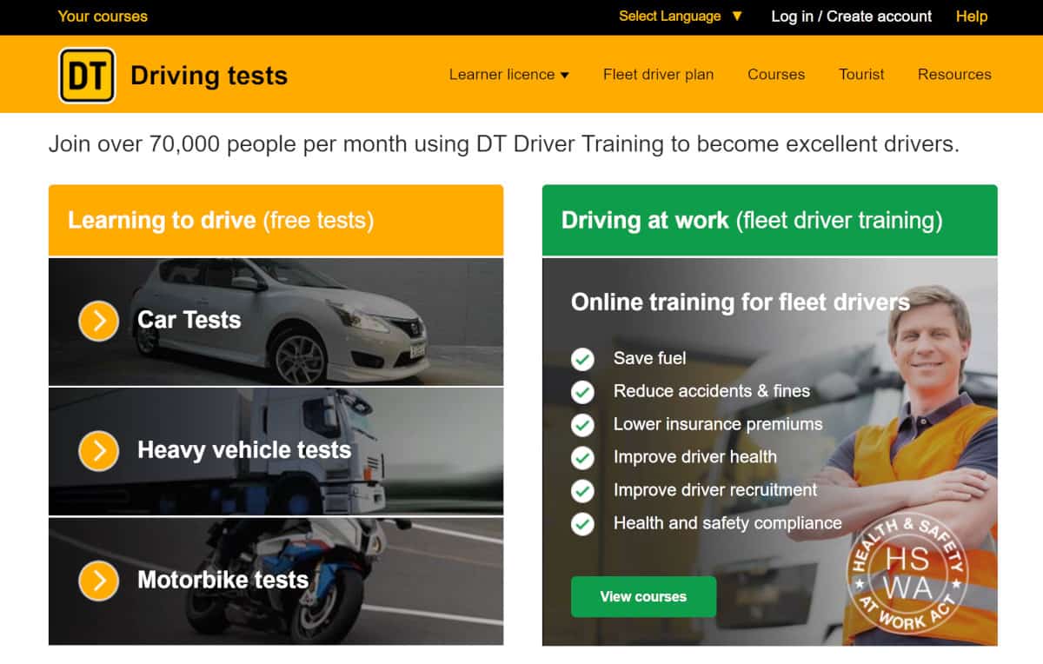Click the arrow icon beside Car Tests
The image size is (1043, 664).
[x=99, y=321]
